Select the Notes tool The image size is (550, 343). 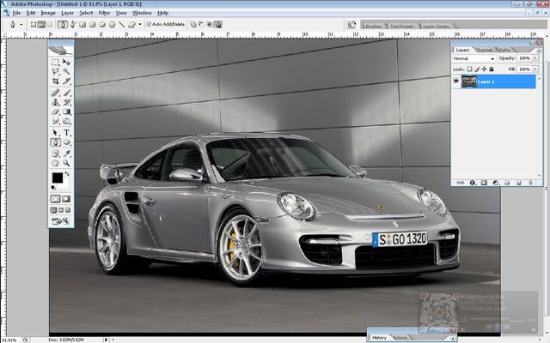[x=55, y=153]
